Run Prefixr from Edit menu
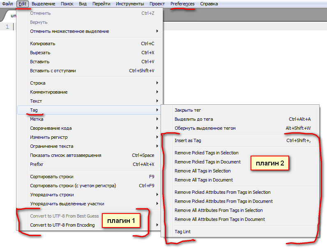Viewport: 327px width, 248px height. [89, 164]
